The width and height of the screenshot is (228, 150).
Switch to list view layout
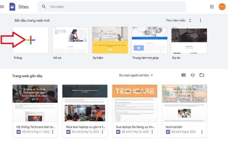pos(184,75)
